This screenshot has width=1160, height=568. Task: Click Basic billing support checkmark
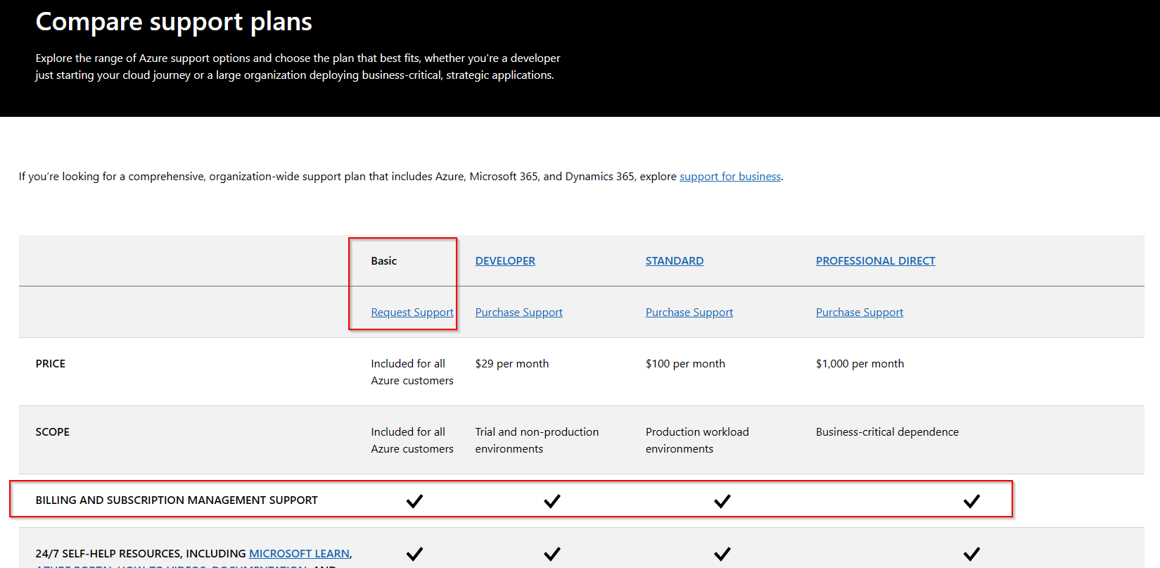[415, 501]
